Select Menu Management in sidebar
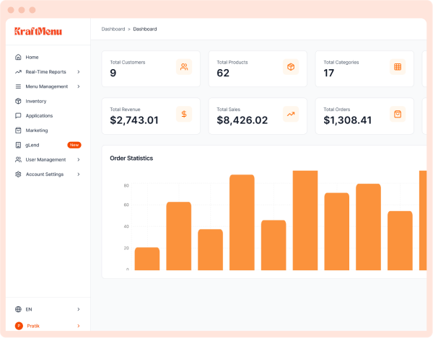Screen dimensions: 433x338 [x=48, y=86]
